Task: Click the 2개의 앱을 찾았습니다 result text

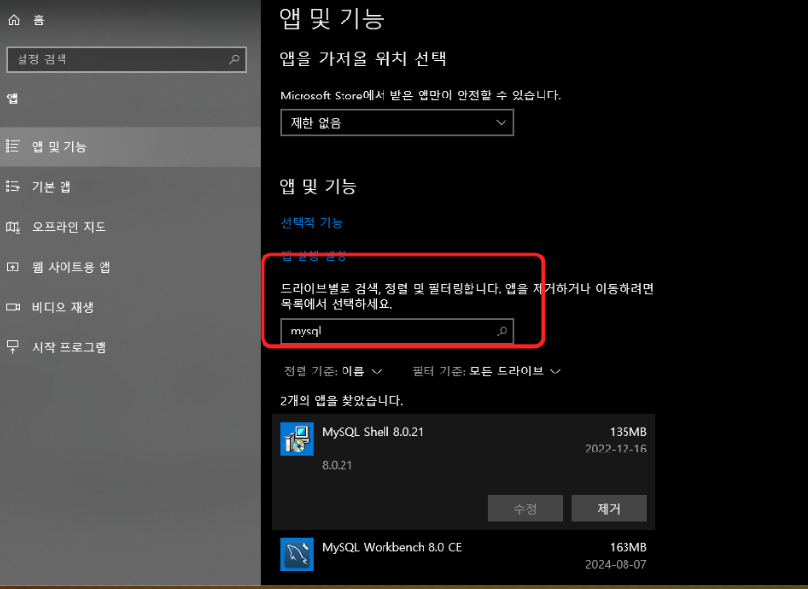Action: pyautogui.click(x=342, y=401)
